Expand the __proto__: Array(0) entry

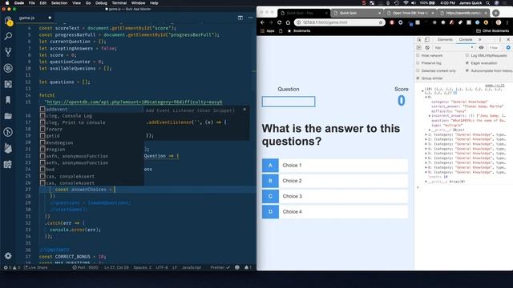426,182
